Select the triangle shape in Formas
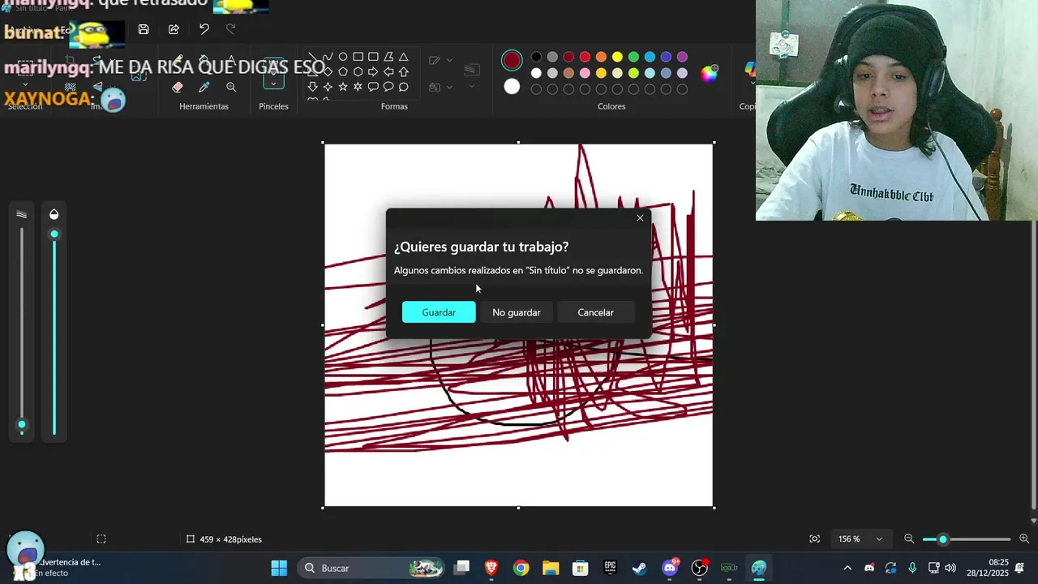The image size is (1038, 584). (403, 57)
